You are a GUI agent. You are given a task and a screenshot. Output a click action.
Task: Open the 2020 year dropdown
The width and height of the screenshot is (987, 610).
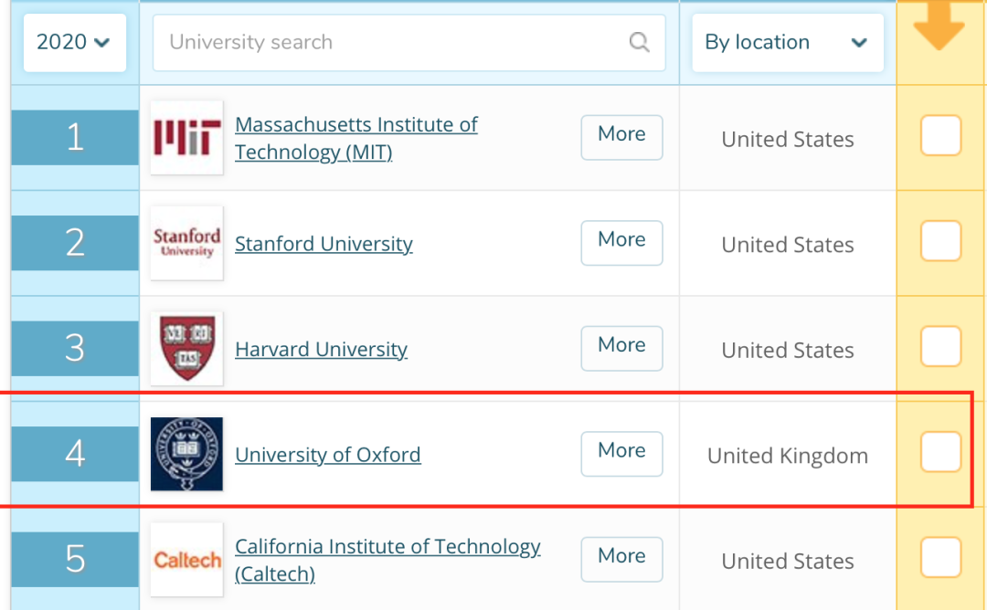tap(74, 42)
